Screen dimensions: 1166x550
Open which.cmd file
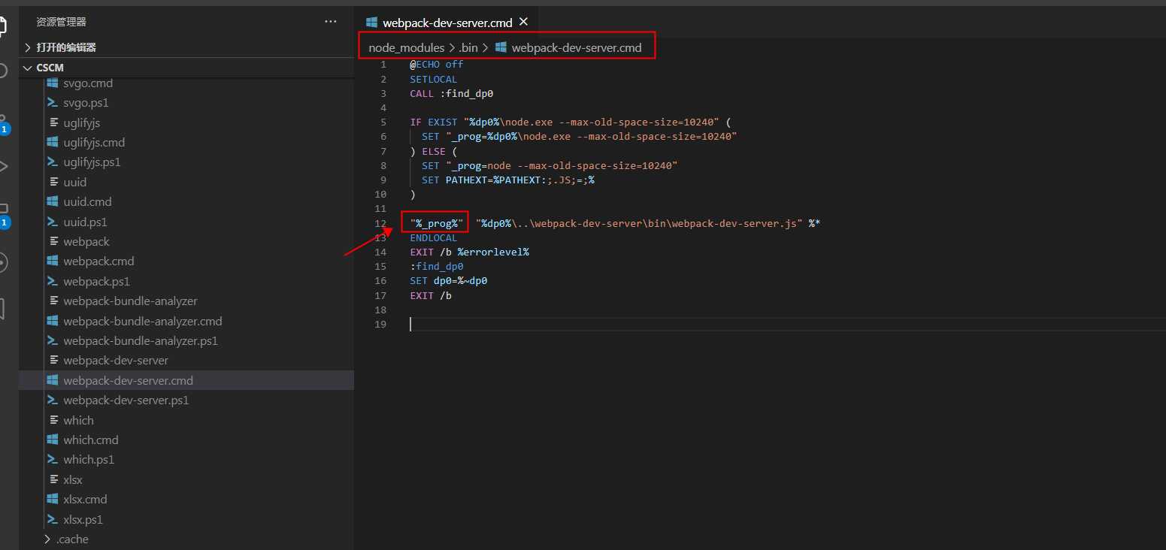91,440
